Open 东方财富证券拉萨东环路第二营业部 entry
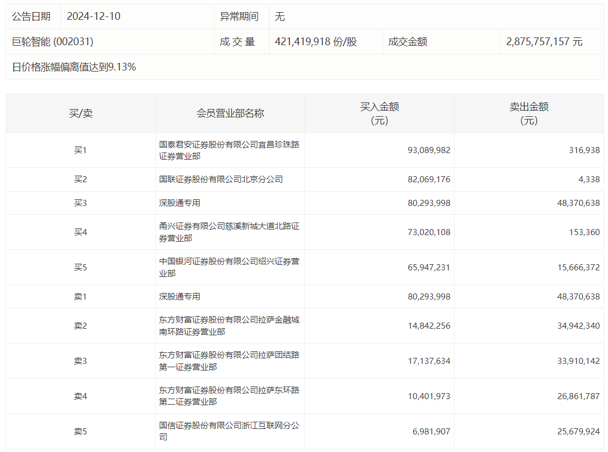The image size is (608, 452). click(x=229, y=396)
